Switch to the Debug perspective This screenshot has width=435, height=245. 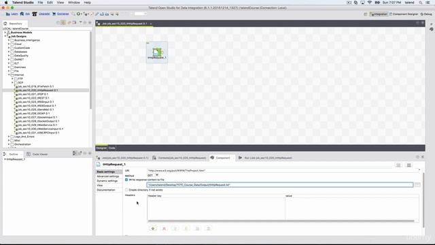(x=426, y=14)
